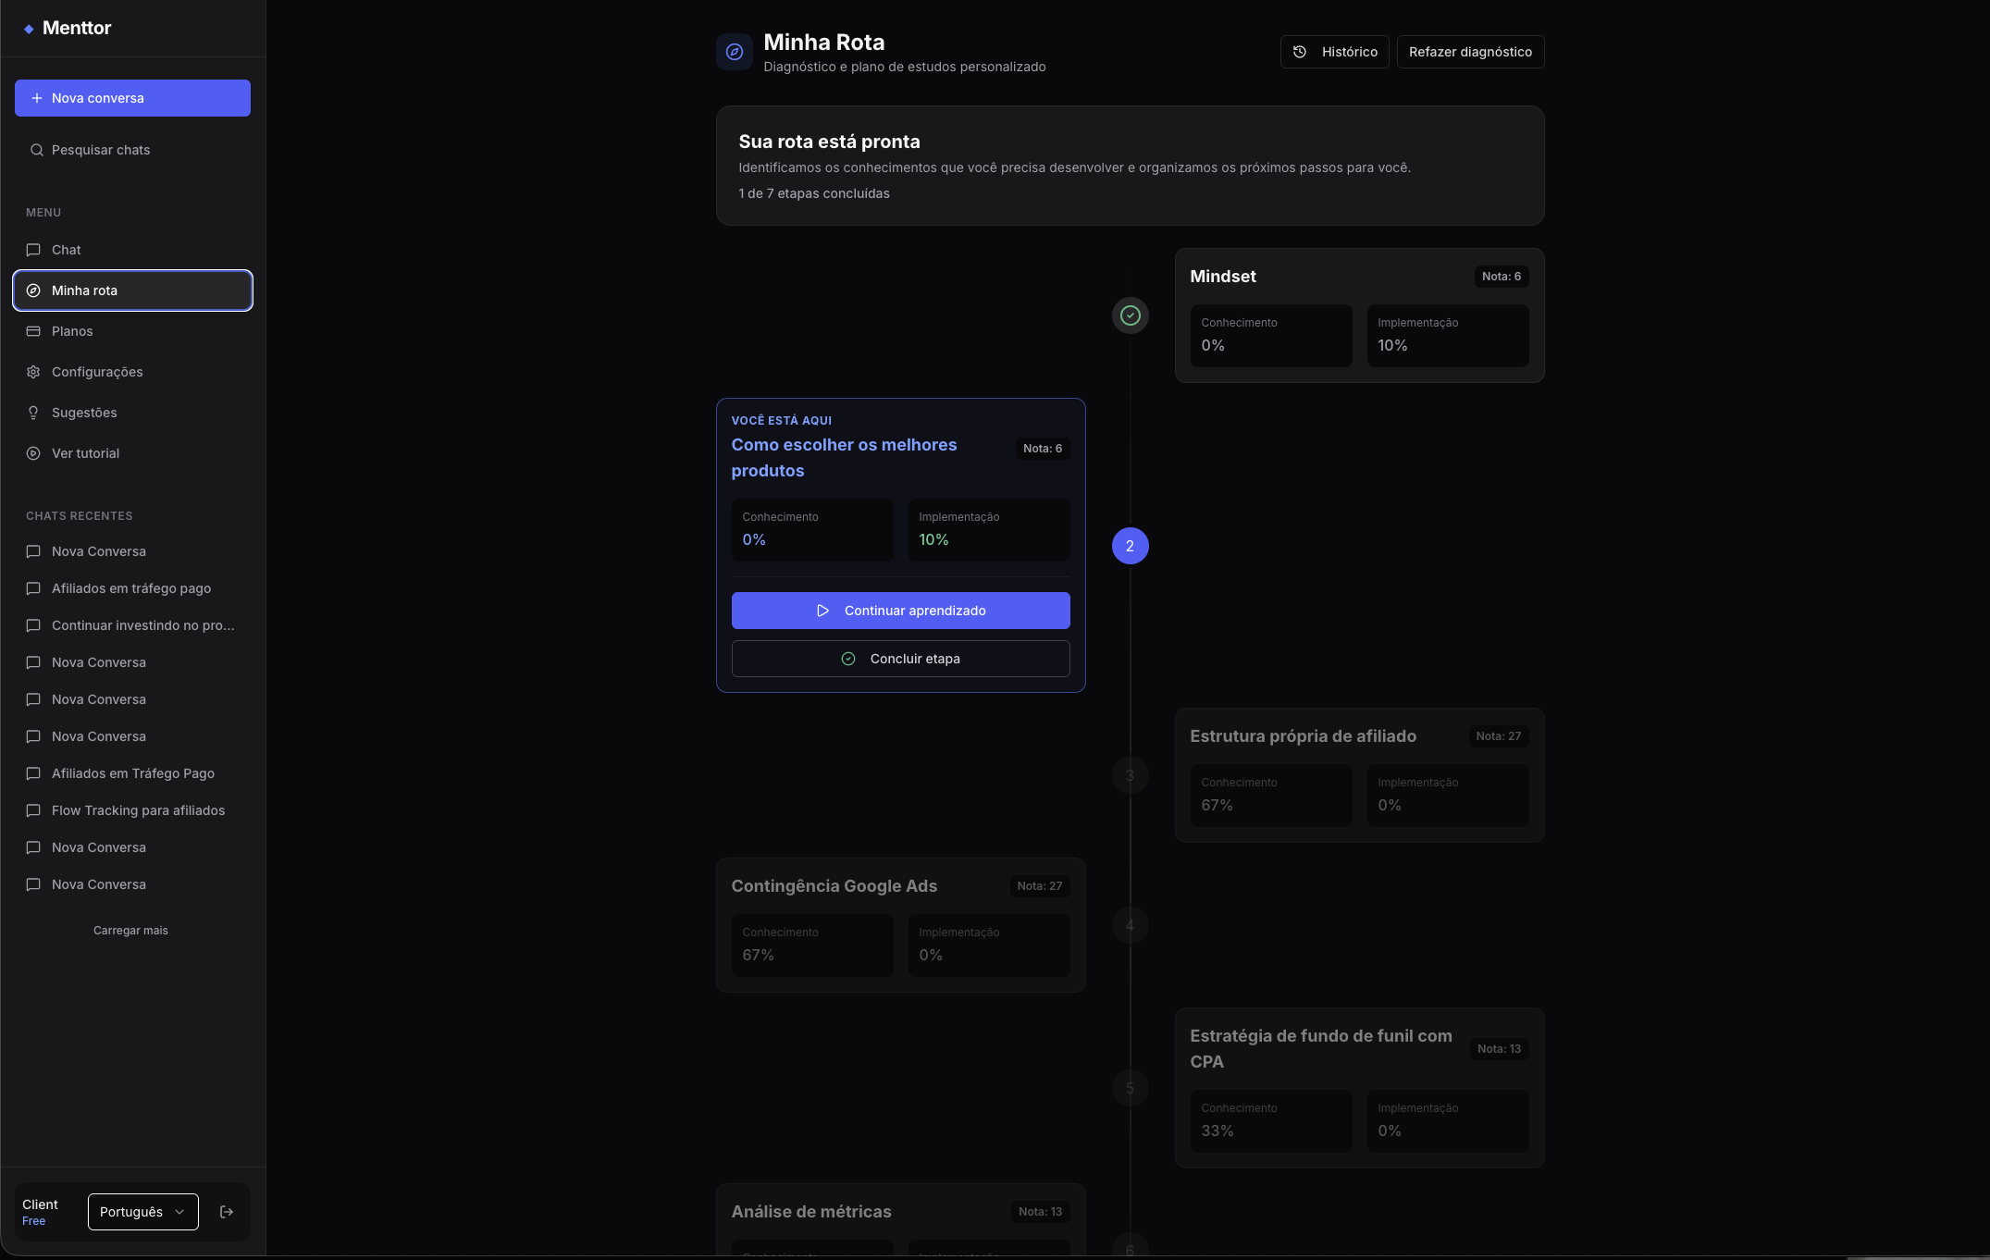The image size is (1990, 1260).
Task: Open Configurações settings
Action: tap(132, 372)
